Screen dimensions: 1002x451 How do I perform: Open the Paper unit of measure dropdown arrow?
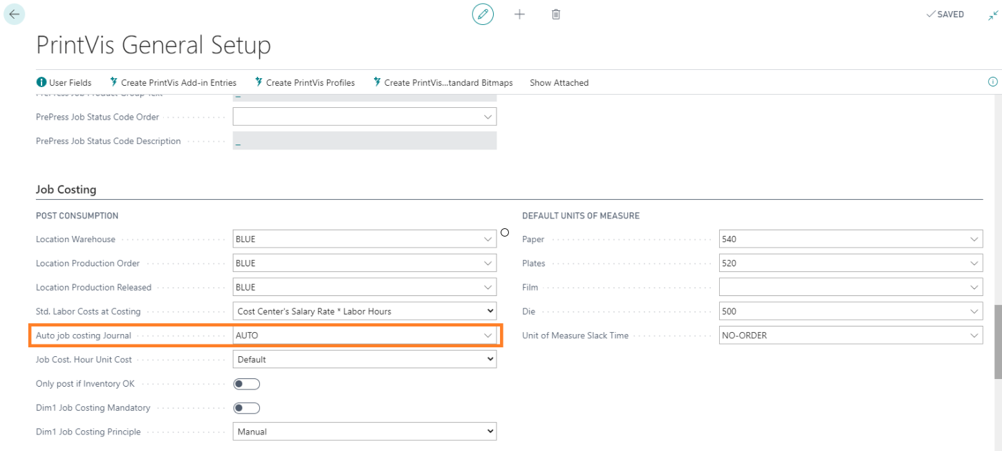click(x=974, y=239)
